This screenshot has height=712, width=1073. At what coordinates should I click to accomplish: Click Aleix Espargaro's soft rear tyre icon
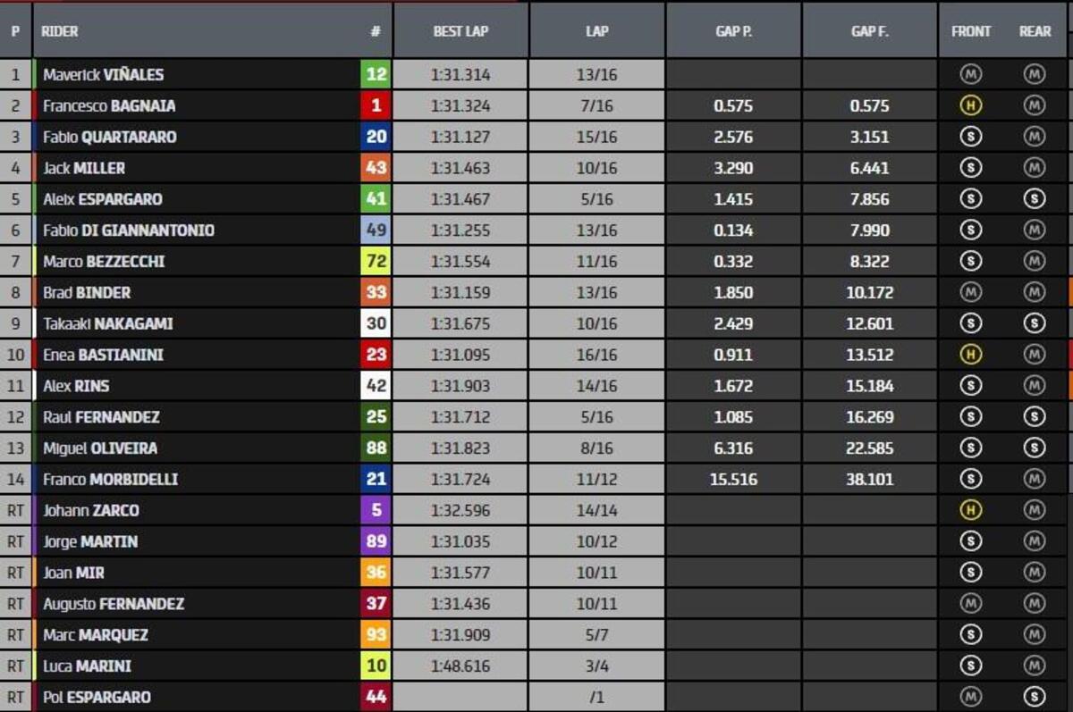pos(1035,199)
